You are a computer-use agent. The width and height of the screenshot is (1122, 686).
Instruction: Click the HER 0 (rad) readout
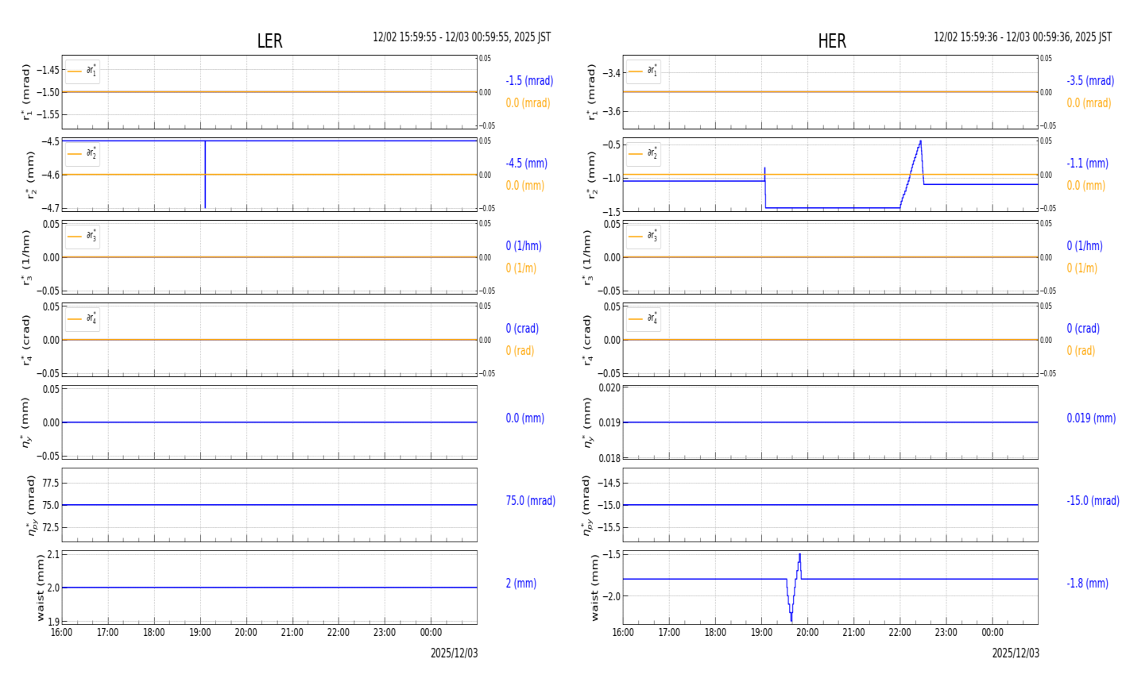1081,351
